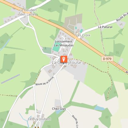128x128 pixels.
Task: Click the Les Croix place label
Action: [x=83, y=35]
